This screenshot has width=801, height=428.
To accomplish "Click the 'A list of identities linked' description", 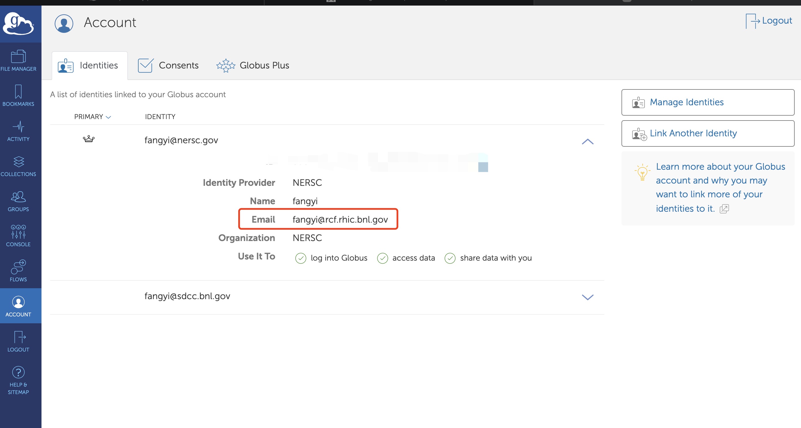I will click(138, 95).
